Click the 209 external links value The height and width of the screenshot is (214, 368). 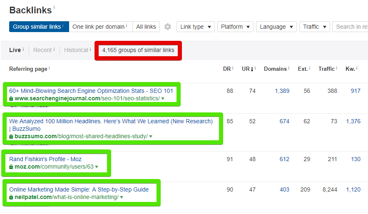pyautogui.click(x=305, y=189)
